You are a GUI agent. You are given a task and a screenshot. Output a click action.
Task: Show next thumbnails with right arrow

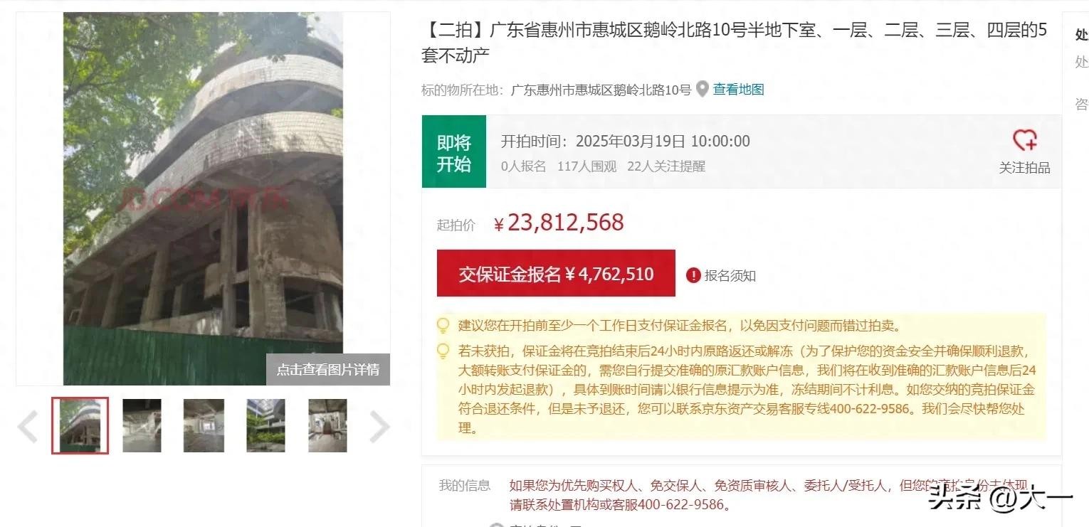[x=379, y=427]
